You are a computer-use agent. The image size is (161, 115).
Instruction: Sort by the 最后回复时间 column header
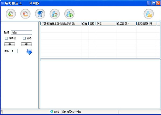tap(147, 24)
